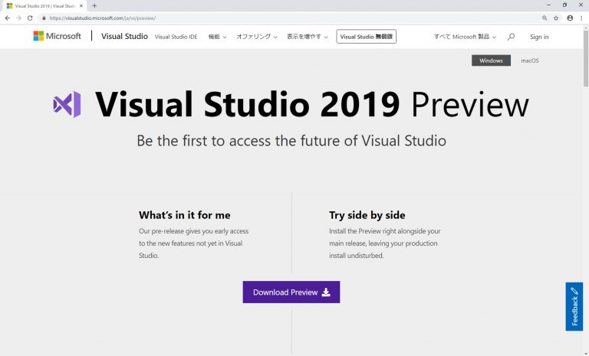
Task: Open the Feedback side button
Action: point(574,306)
